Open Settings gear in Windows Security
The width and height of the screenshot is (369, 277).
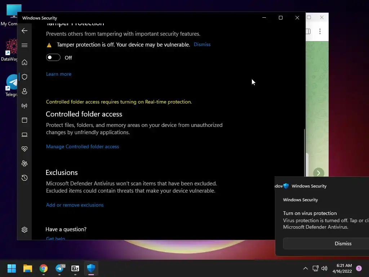[25, 230]
